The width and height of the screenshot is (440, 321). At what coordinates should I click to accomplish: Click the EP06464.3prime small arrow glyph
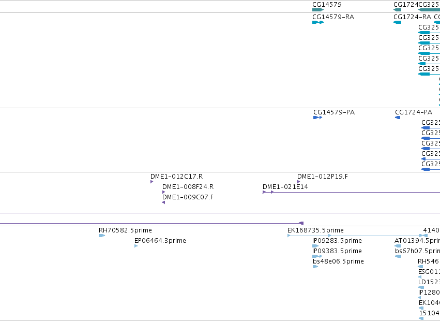pyautogui.click(x=136, y=246)
